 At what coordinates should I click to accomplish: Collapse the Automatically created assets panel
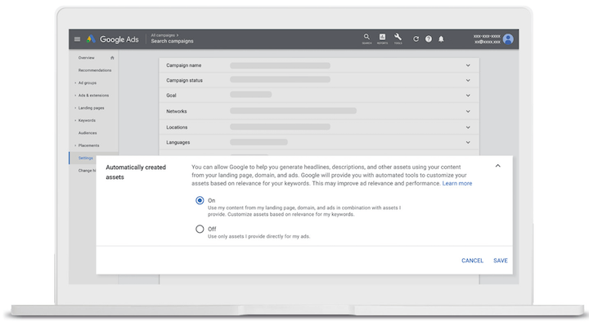click(497, 166)
